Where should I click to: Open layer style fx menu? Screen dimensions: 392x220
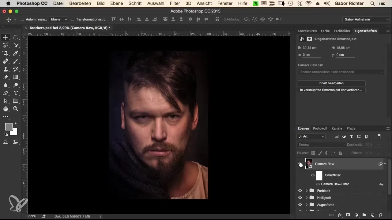coord(340,215)
